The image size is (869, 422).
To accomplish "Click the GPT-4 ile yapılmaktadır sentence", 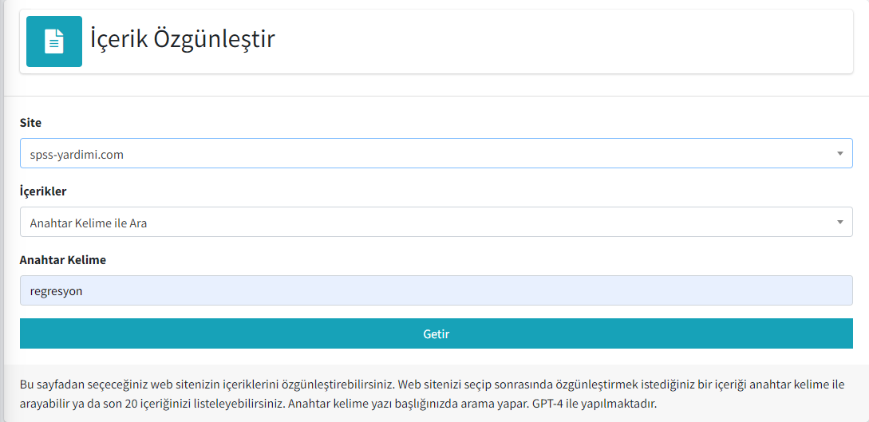I will point(594,404).
